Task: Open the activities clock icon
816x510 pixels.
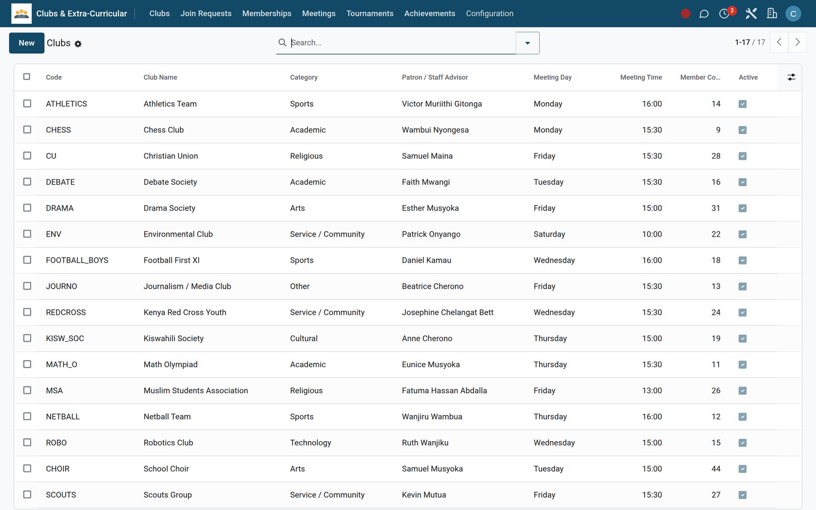Action: pyautogui.click(x=724, y=14)
